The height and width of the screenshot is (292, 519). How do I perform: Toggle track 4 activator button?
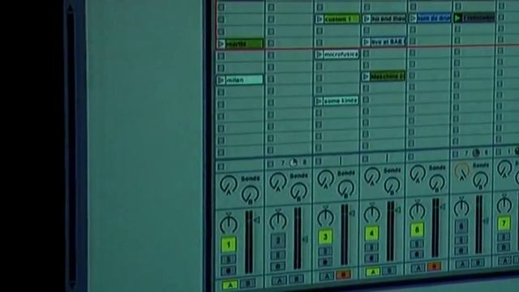coord(371,234)
